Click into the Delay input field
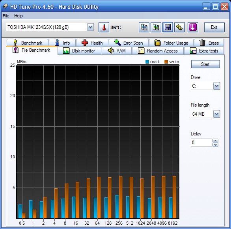Screen dimensions: 231x229 click(201, 143)
